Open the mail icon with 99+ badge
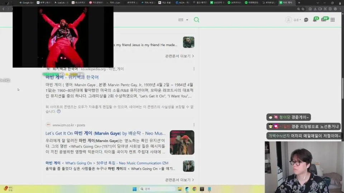 point(324,20)
